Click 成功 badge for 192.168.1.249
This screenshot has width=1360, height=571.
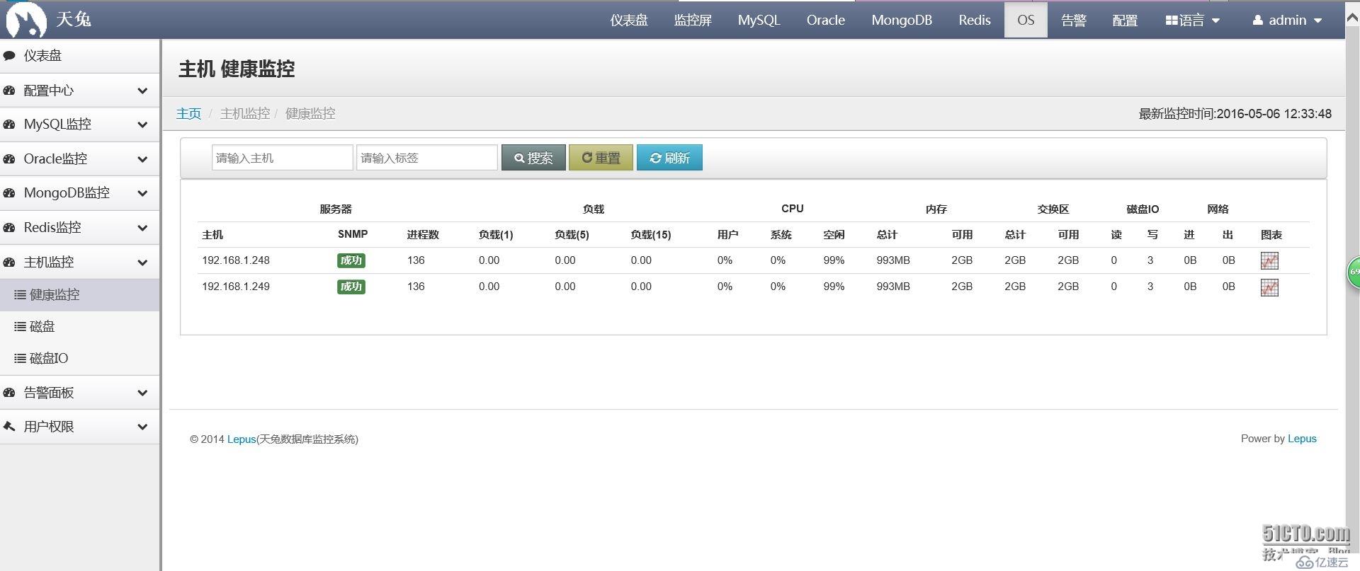click(351, 287)
